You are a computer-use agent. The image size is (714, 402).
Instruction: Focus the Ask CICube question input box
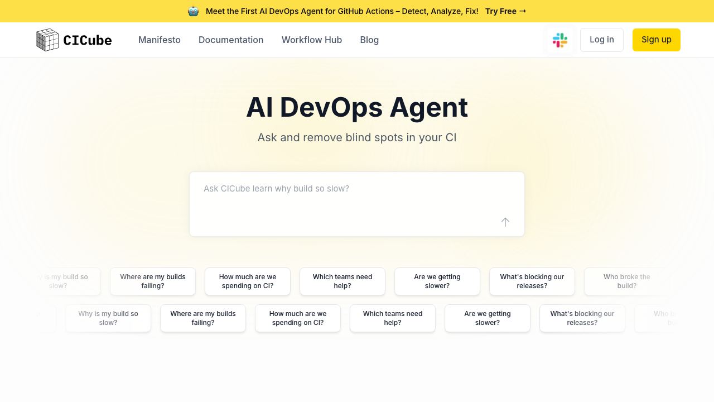pos(357,204)
